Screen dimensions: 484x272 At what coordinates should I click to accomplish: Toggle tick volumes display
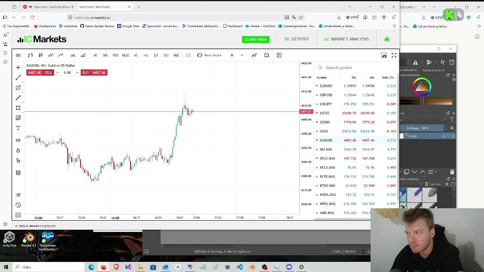73,55
